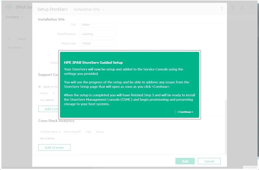Cancel the Setup StoreServ dialog

click(x=209, y=161)
